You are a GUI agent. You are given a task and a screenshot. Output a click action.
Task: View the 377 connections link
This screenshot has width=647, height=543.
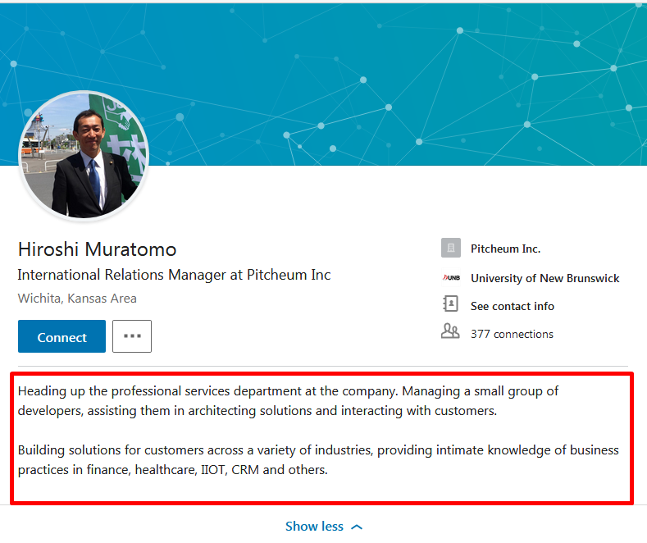point(512,334)
